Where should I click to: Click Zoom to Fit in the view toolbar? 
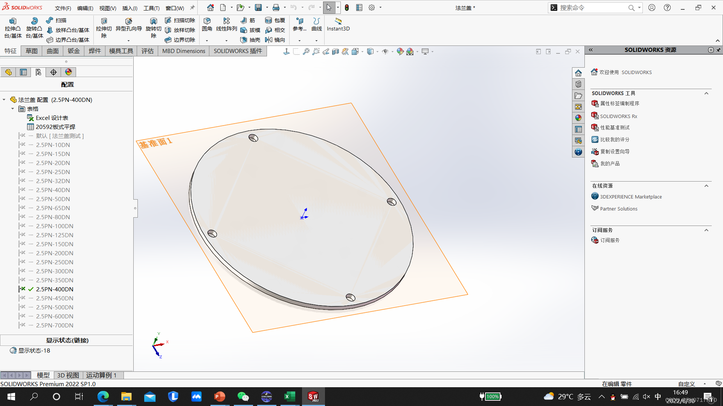coord(306,51)
